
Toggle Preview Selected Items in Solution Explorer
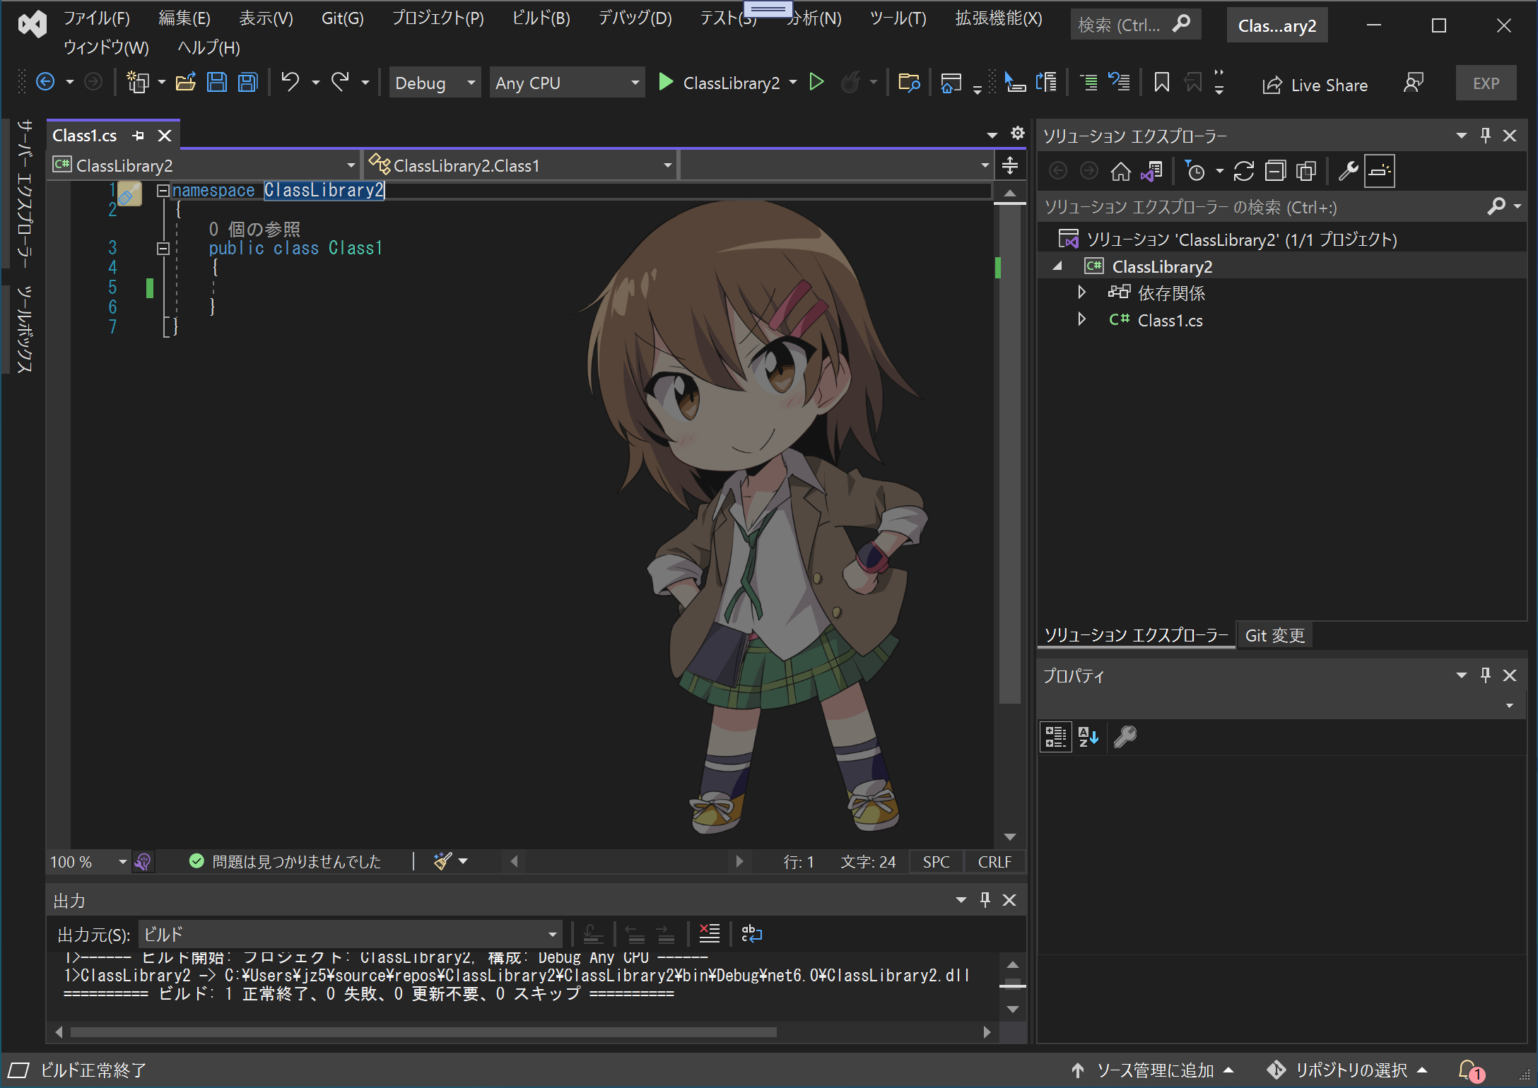(1379, 171)
